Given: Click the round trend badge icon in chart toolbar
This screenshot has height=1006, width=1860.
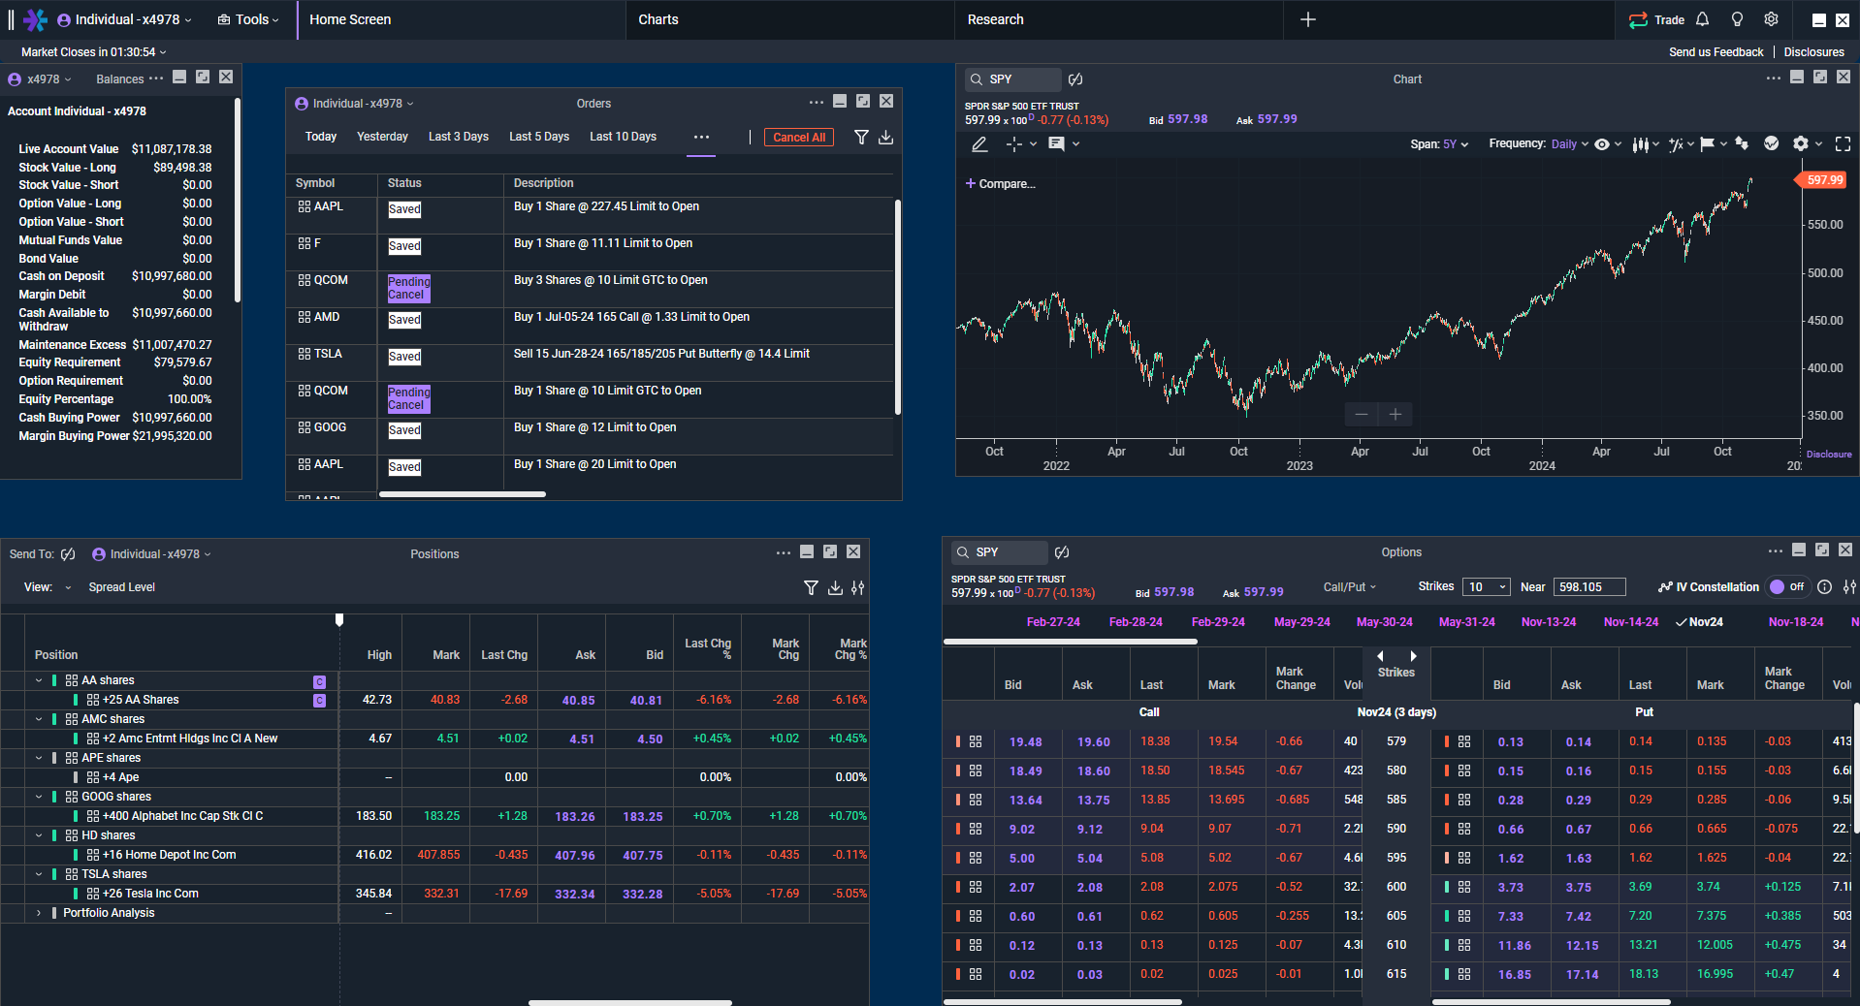Looking at the screenshot, I should [1772, 143].
